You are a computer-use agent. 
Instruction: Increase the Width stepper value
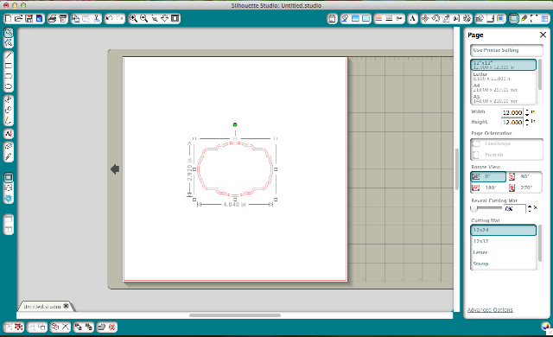click(527, 111)
